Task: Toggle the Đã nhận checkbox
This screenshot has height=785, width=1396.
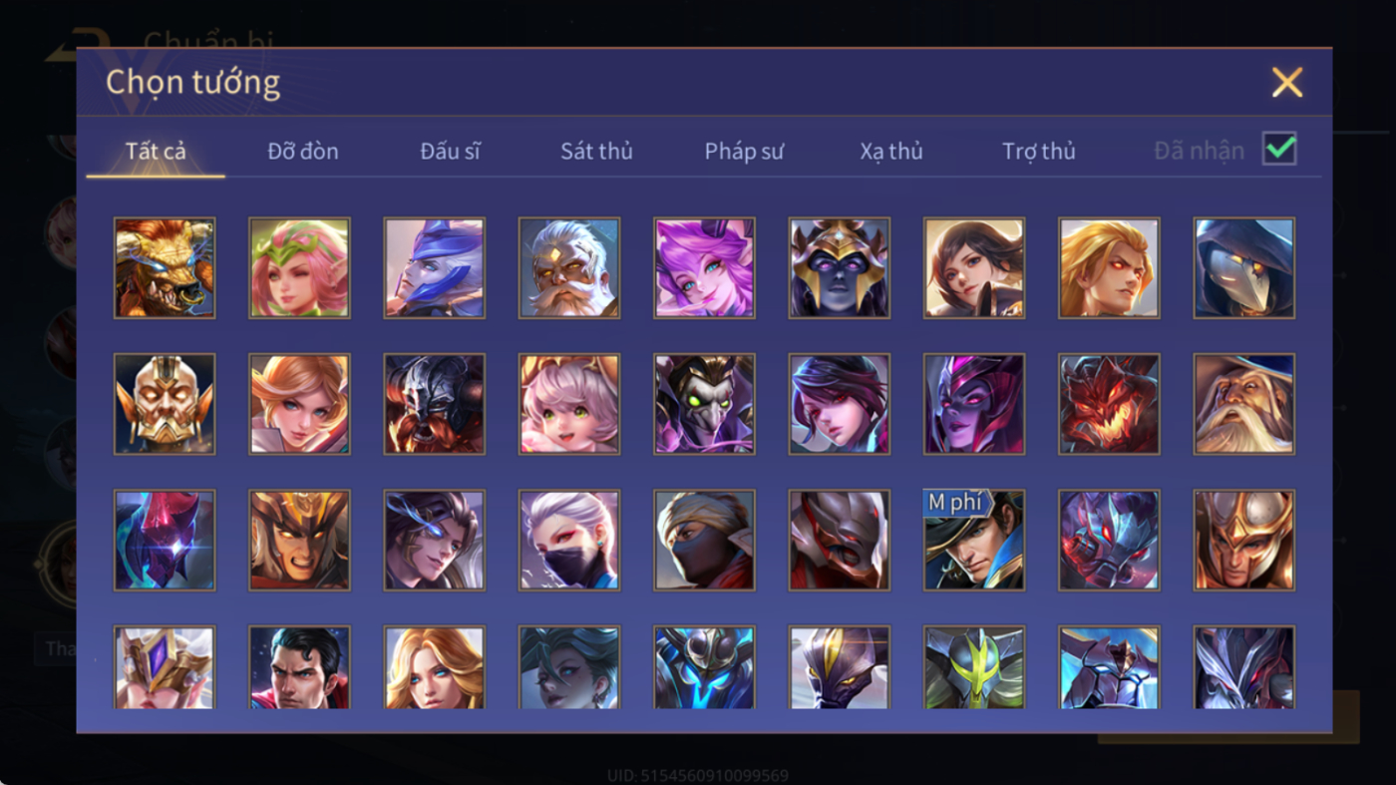Action: click(1279, 150)
